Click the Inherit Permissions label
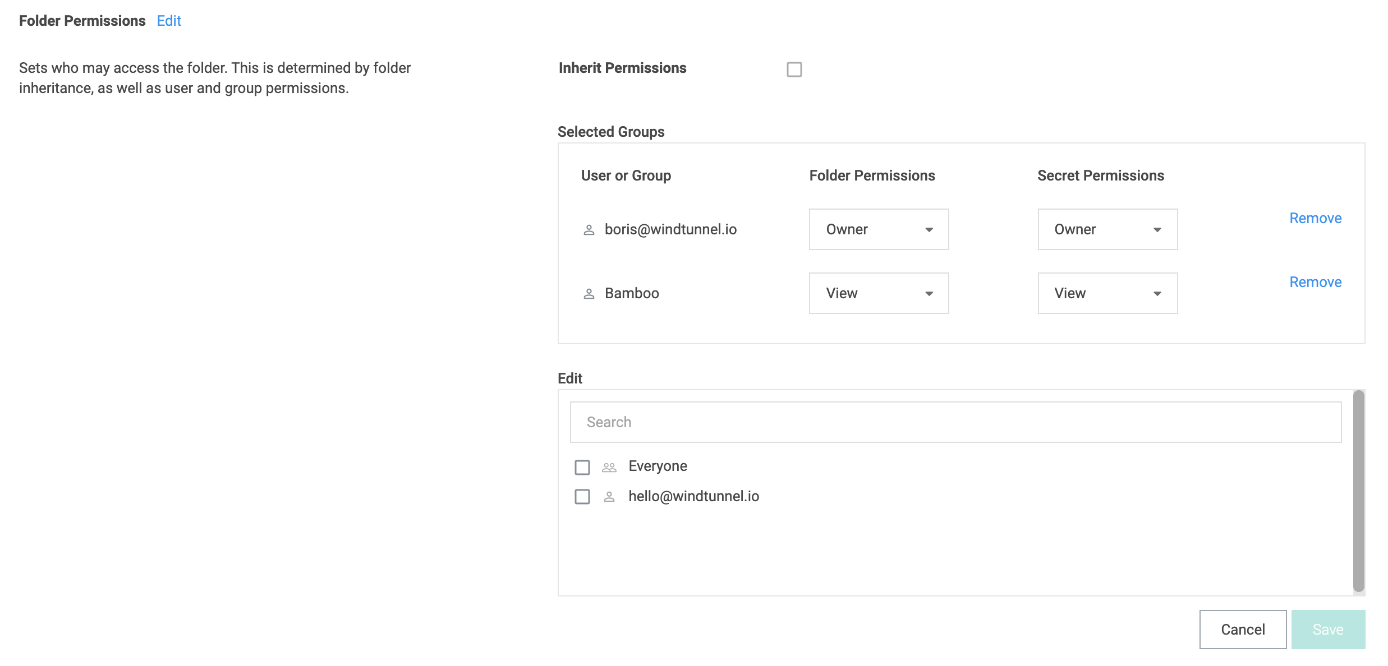1388x666 pixels. (x=622, y=68)
